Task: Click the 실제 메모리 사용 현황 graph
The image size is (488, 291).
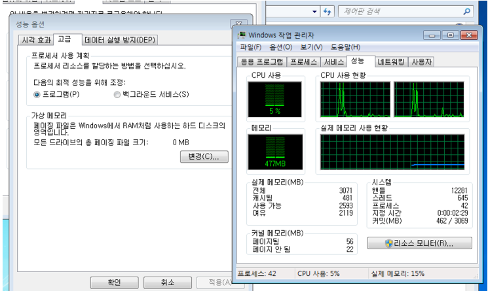Action: (392, 152)
